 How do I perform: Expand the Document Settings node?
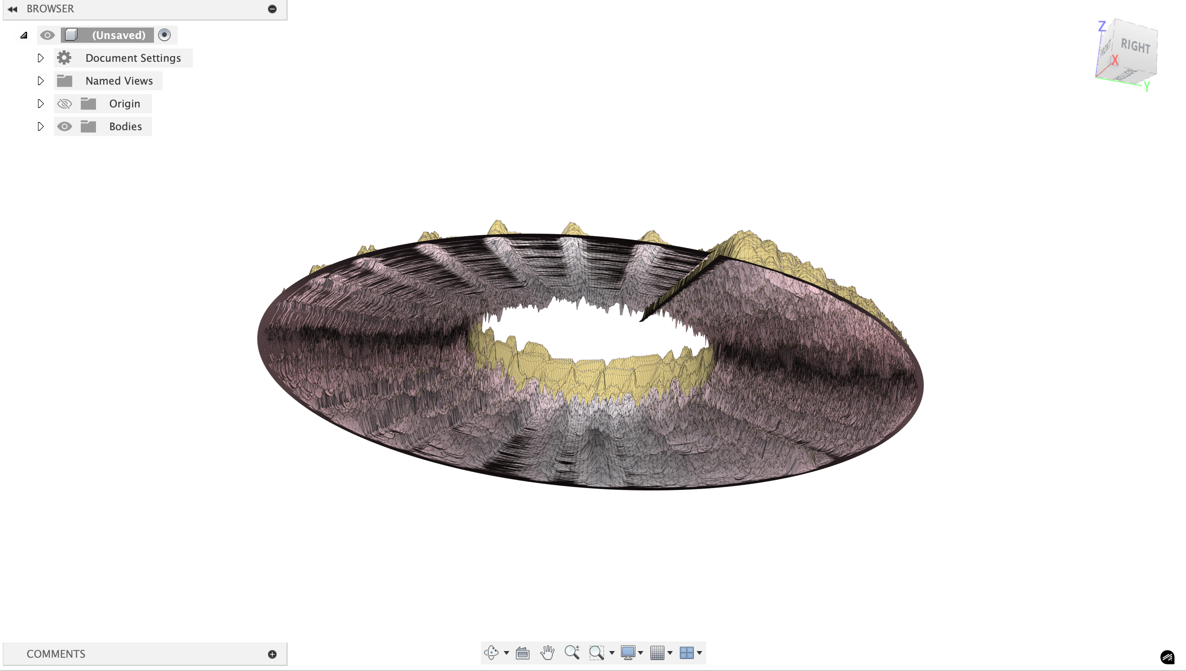[x=41, y=58]
